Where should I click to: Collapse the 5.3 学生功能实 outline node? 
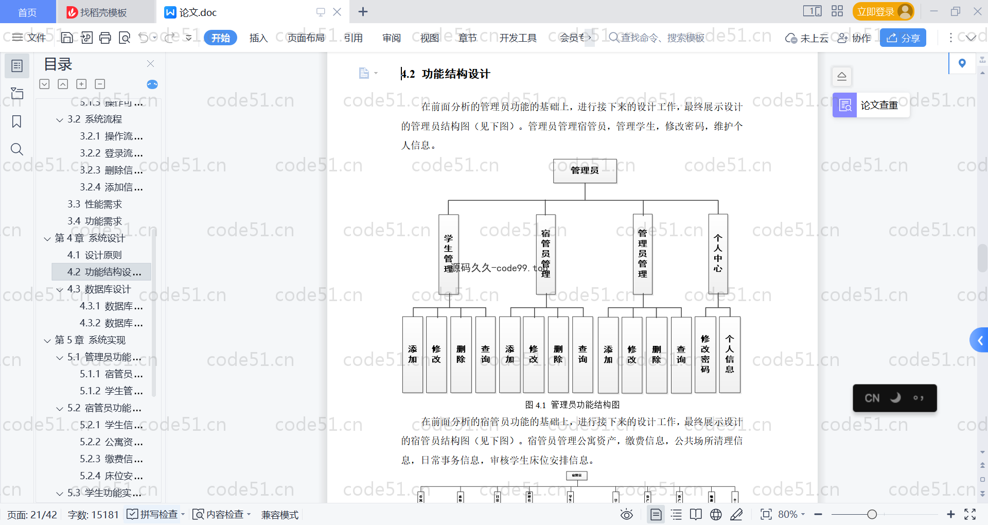[x=60, y=494]
